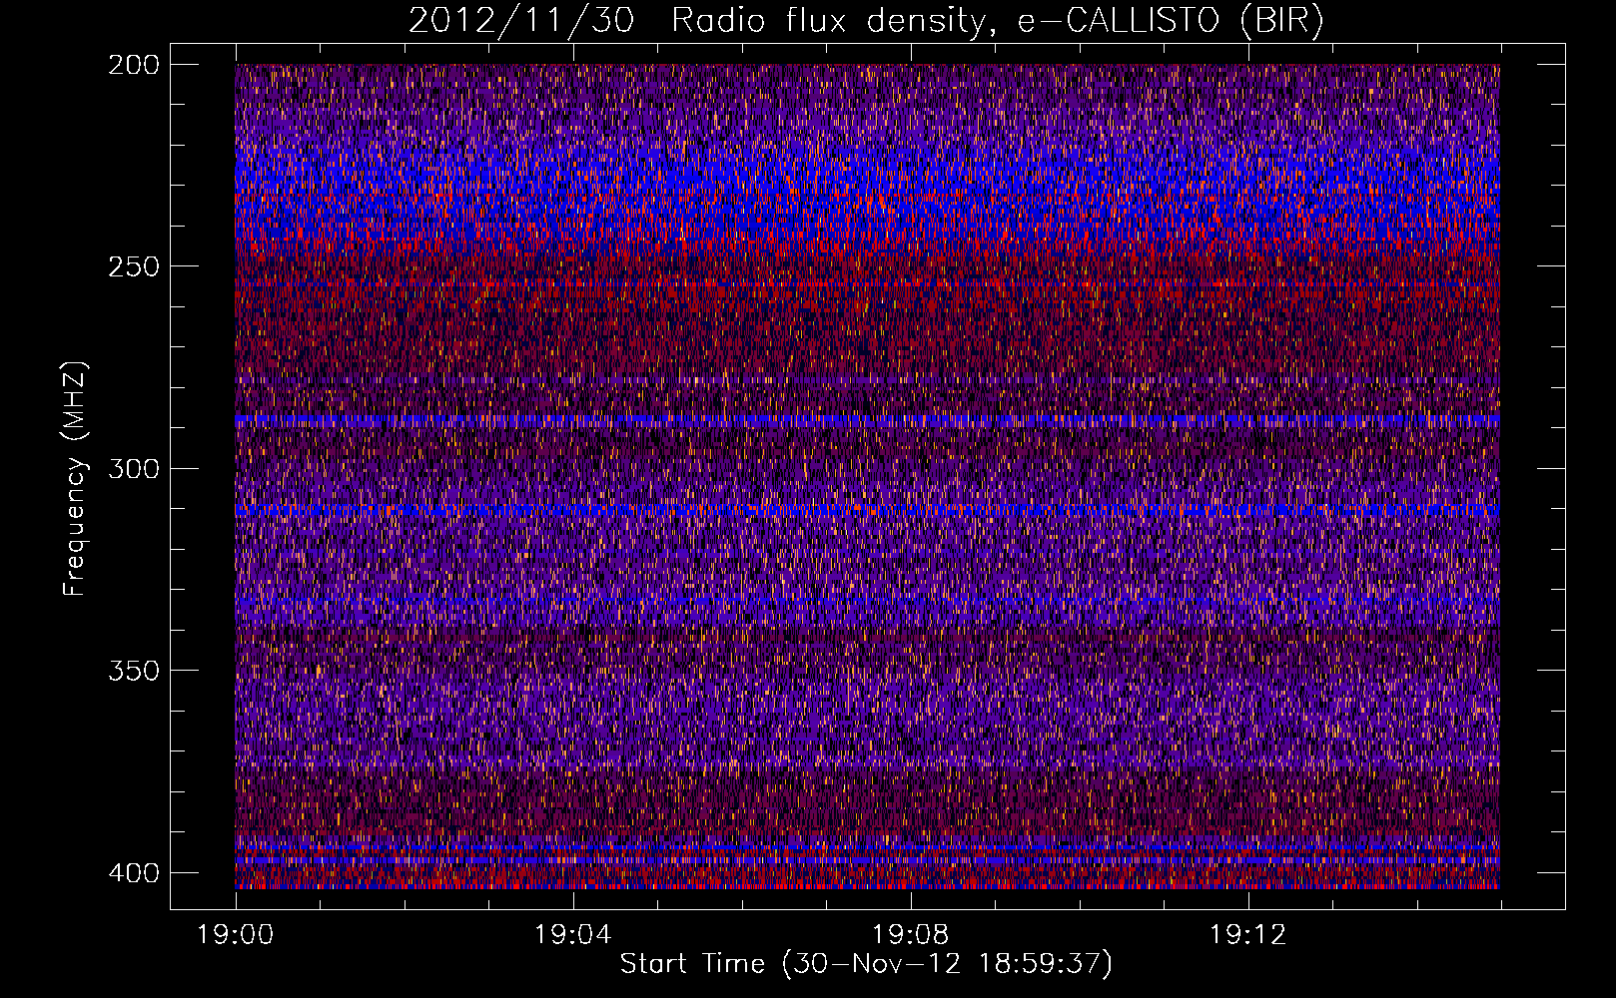Click the 200 frequency tick label
This screenshot has width=1616, height=998.
tap(133, 65)
